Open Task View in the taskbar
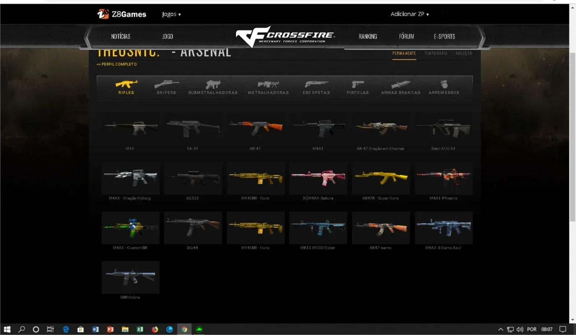Image resolution: width=576 pixels, height=335 pixels. pyautogui.click(x=50, y=329)
